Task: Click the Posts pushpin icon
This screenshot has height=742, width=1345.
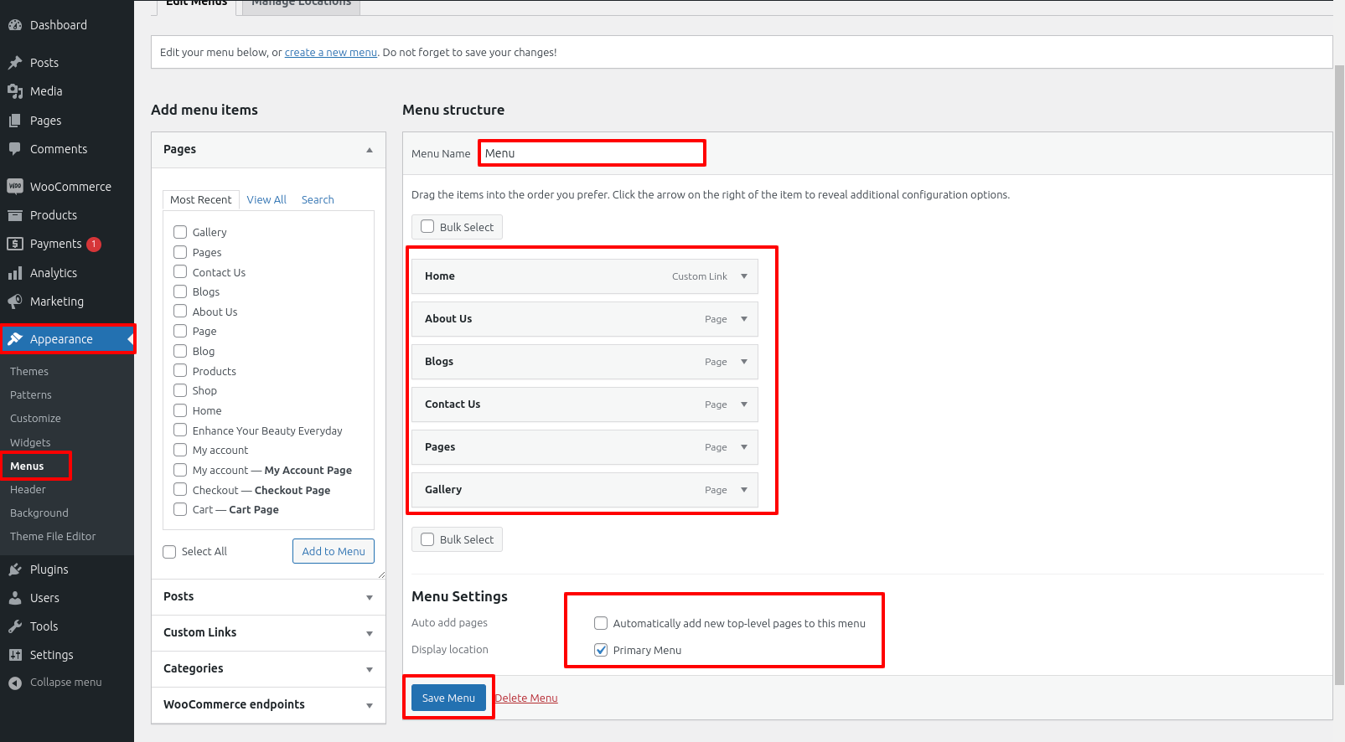Action: [x=15, y=63]
